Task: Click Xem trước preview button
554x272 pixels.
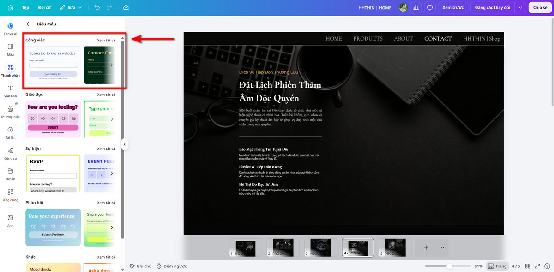Action: (453, 8)
